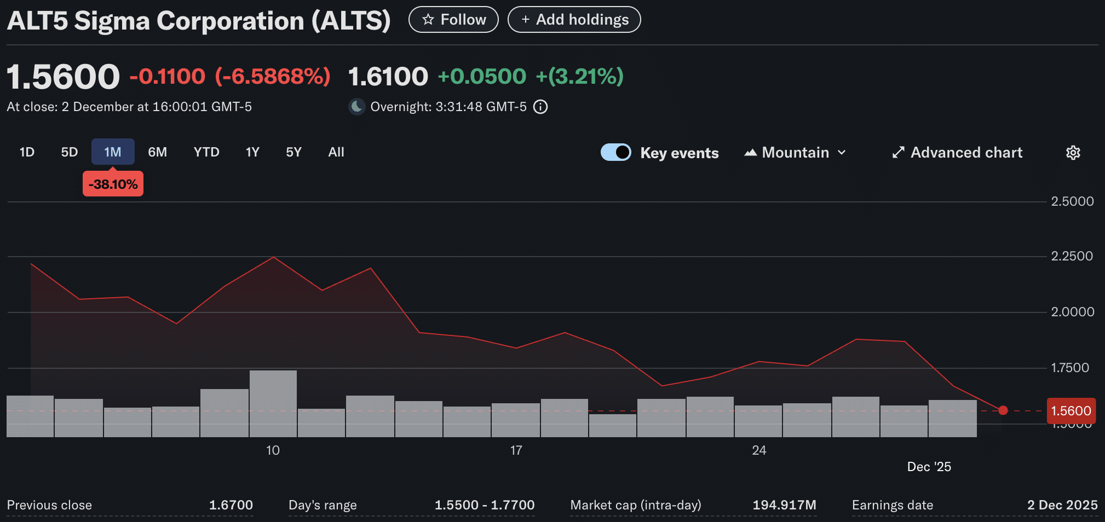The image size is (1105, 522).
Task: Click the info icon next to Overnight time
Action: [540, 107]
